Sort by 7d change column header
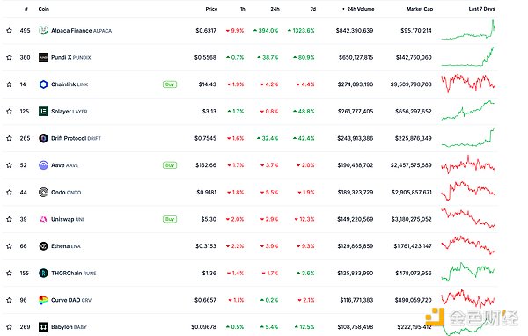Viewport: 528px width, 336px height. coord(313,9)
